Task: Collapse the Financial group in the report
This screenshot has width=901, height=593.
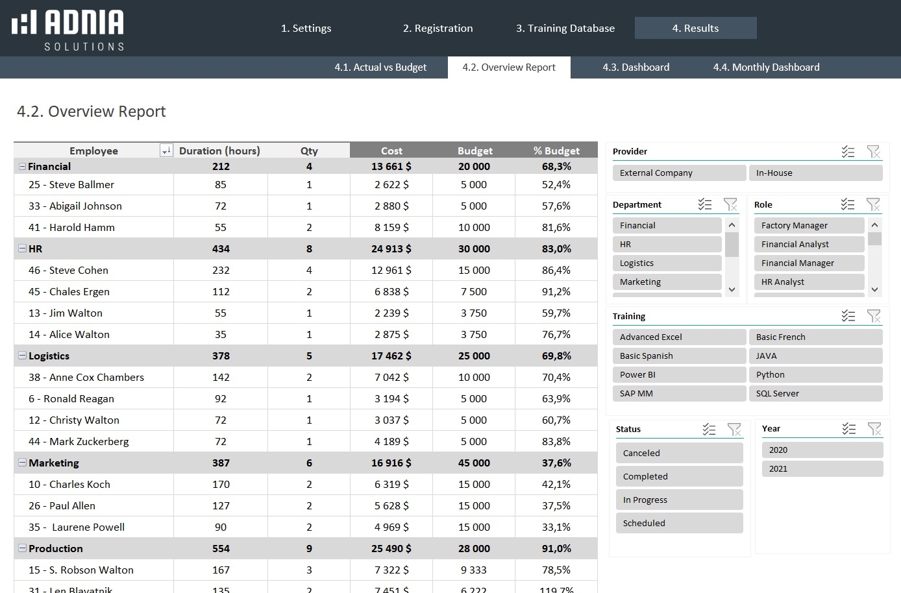Action: click(21, 166)
